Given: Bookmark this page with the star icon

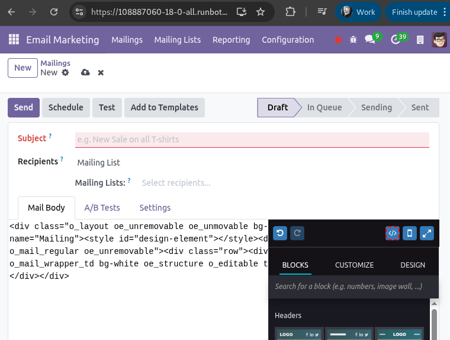Looking at the screenshot, I should click(x=261, y=12).
